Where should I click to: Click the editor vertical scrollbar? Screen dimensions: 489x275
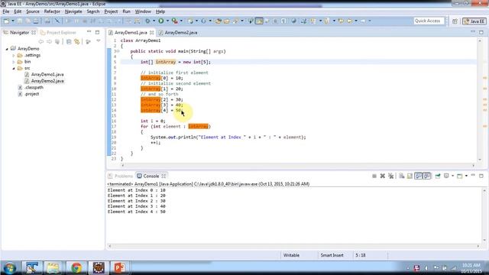click(479, 100)
